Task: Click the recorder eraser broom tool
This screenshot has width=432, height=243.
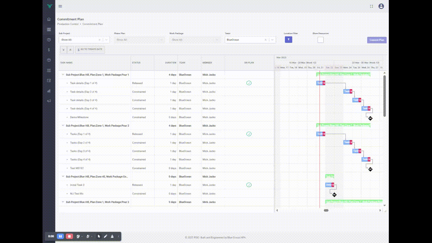Action: (x=112, y=236)
